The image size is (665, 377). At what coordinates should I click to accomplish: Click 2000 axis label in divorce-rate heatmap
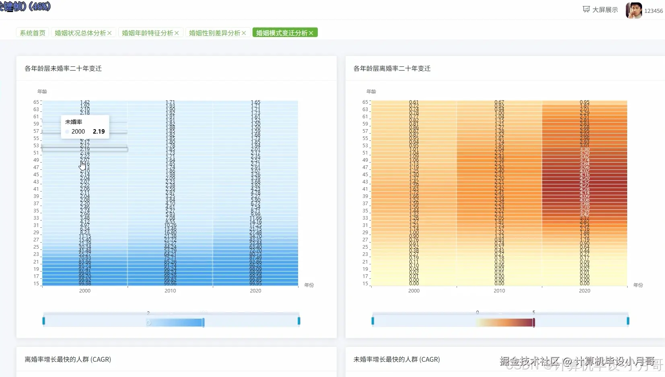coord(414,291)
